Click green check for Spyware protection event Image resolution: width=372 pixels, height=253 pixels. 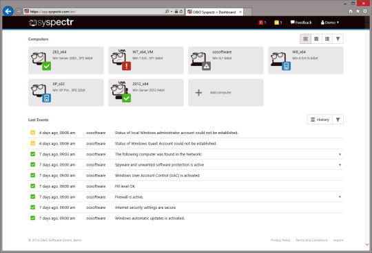[x=33, y=164]
